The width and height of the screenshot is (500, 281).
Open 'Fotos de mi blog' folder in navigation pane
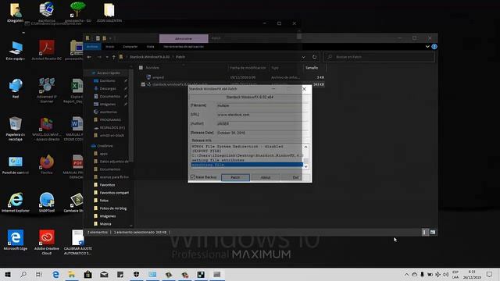(x=112, y=208)
